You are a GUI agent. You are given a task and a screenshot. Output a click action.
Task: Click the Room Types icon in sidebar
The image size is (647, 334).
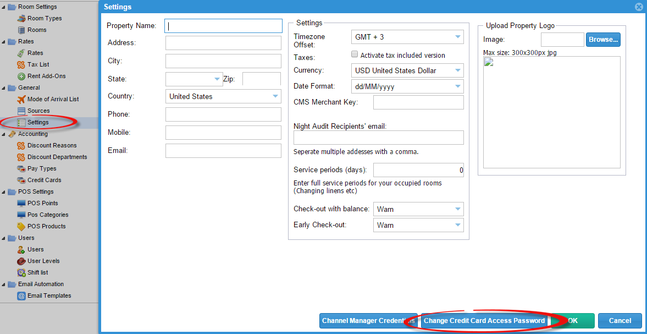(x=21, y=18)
